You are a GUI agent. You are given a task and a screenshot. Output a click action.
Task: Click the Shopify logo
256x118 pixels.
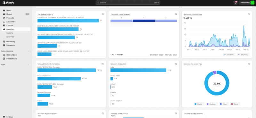tap(8, 3)
